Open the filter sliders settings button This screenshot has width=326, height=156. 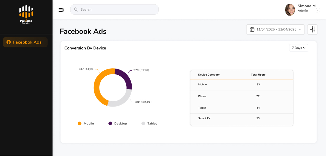coord(312,29)
